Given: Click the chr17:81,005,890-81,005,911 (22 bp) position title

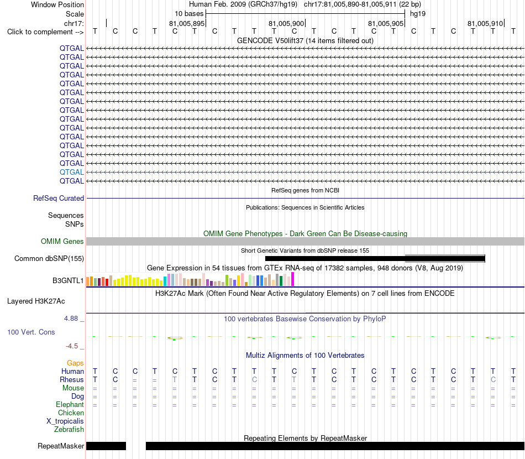Looking at the screenshot, I should point(363,4).
